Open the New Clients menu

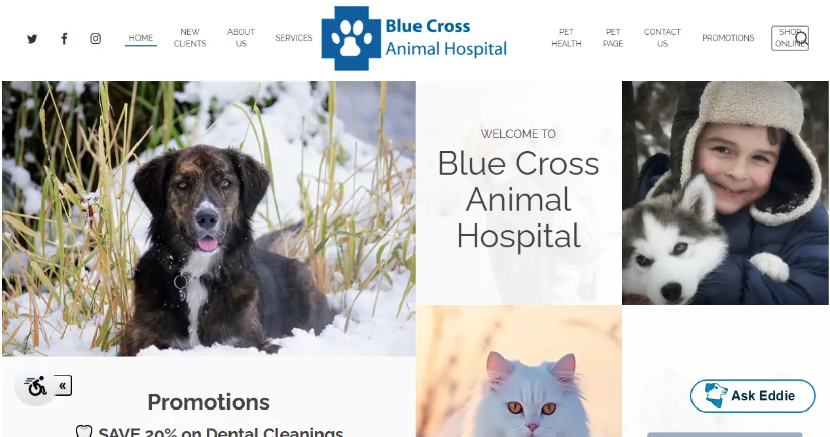click(x=190, y=38)
